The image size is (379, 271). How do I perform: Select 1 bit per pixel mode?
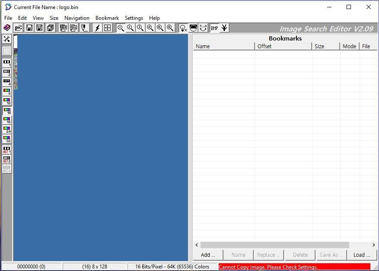(7, 63)
